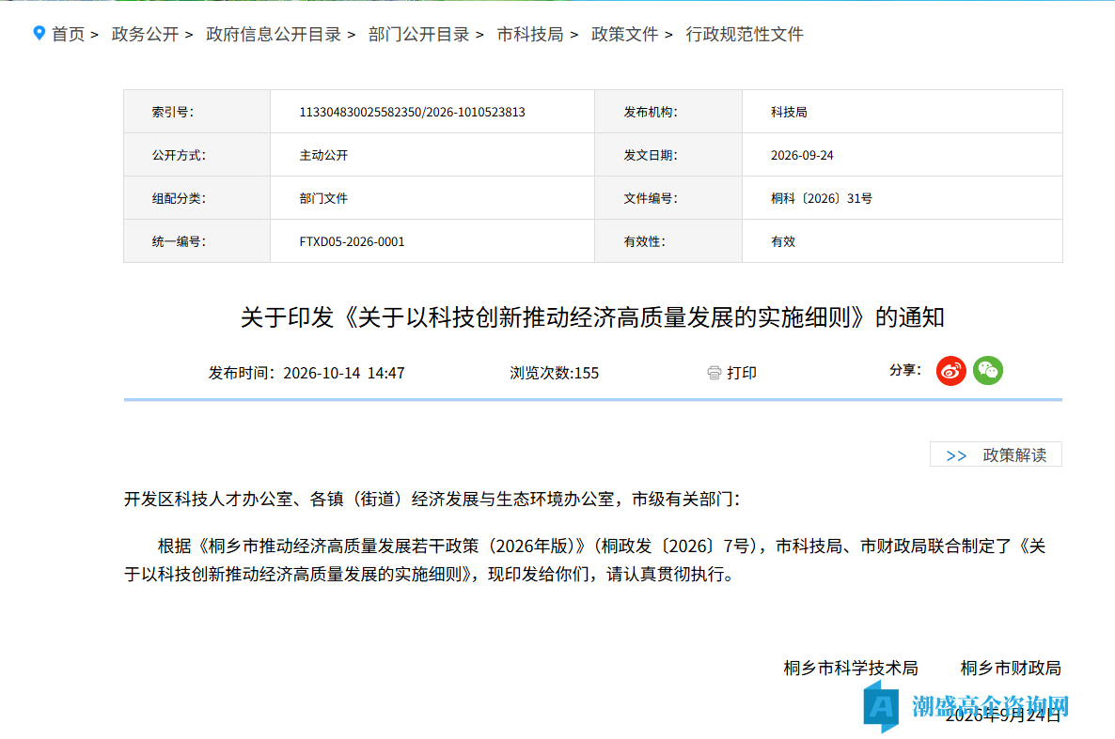Click the 统一编号 label cell
This screenshot has width=1115, height=739.
pos(197,241)
